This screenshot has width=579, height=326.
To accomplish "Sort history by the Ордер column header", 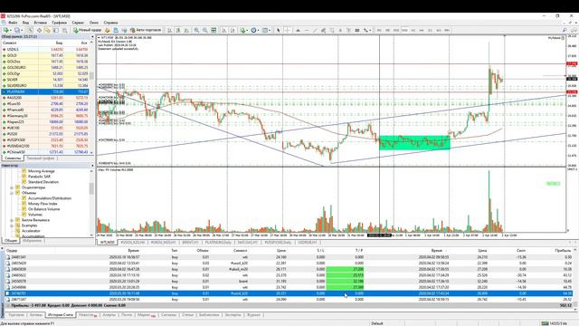I will tap(12, 251).
